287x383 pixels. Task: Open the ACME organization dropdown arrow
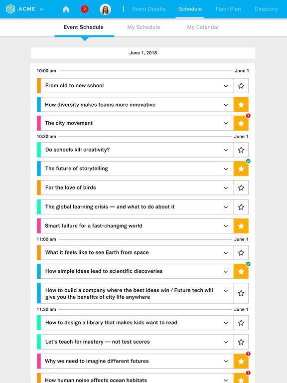(41, 9)
